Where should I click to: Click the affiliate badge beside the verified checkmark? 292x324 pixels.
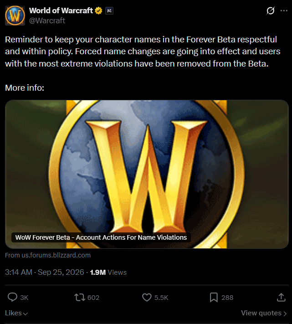pos(109,11)
